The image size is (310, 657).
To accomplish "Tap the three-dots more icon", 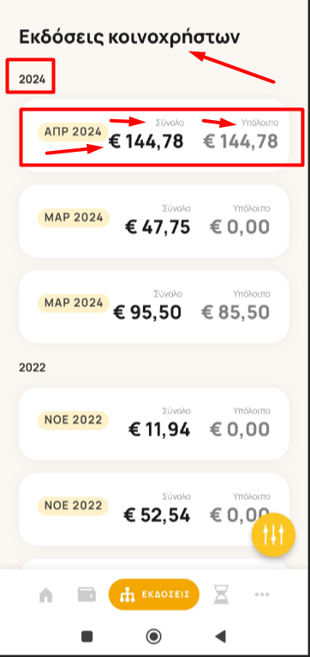I will coord(262,594).
